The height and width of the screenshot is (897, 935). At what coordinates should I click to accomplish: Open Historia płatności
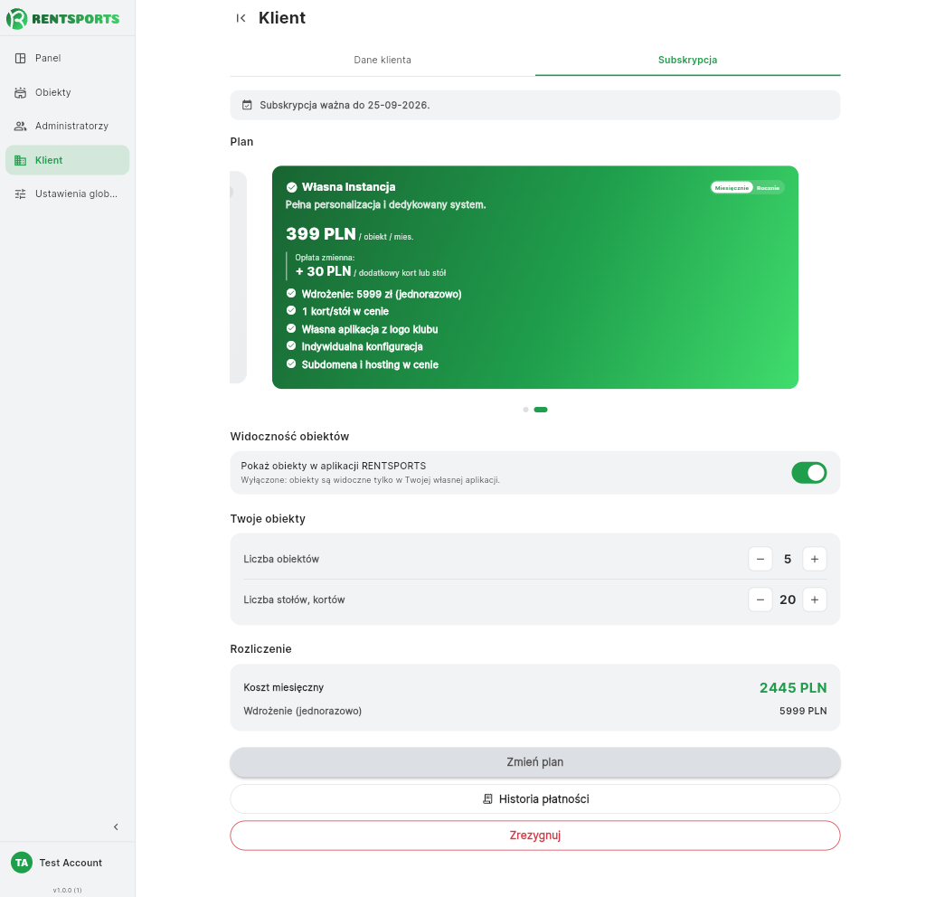point(535,799)
